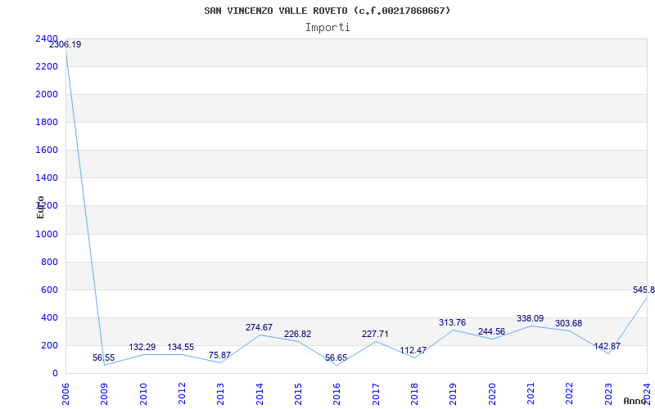
Task: Click the 1600 y-axis tick label
Action: [47, 150]
